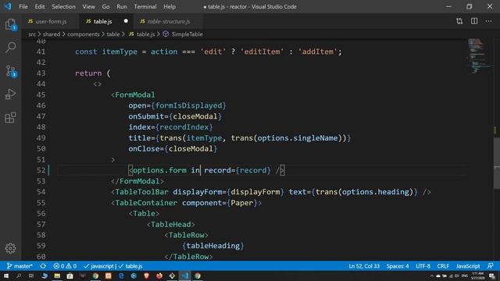
Task: Open the Run and Debug view
Action: [x=10, y=94]
